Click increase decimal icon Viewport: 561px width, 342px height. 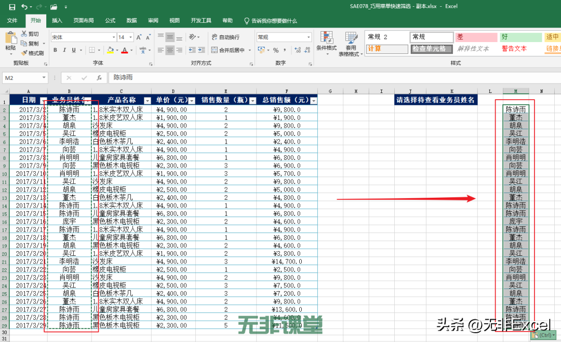[298, 50]
